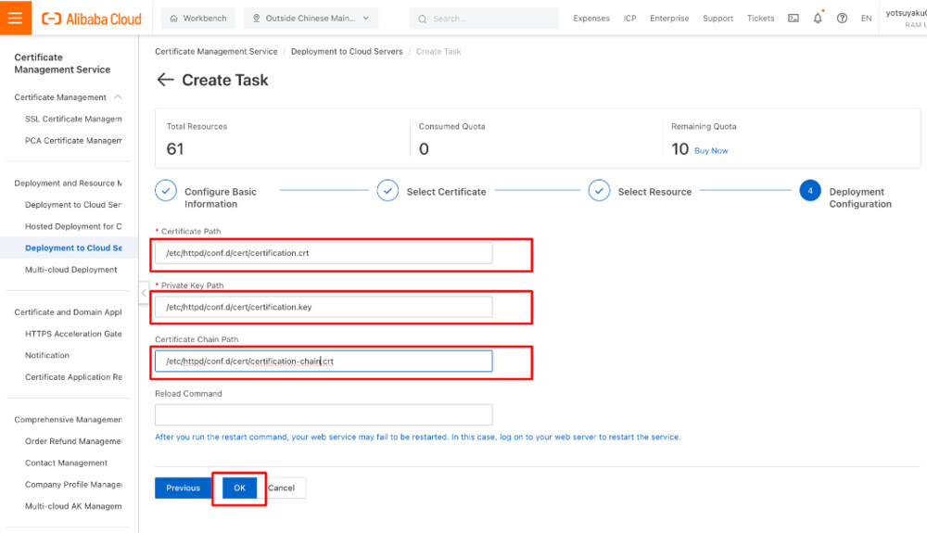
Task: Click the Certificate Chain Path input field
Action: [324, 361]
